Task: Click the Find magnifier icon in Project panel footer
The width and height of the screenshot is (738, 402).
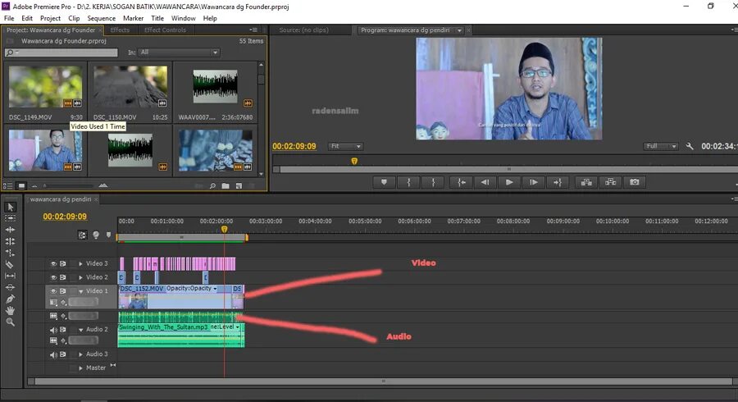Action: click(x=212, y=186)
